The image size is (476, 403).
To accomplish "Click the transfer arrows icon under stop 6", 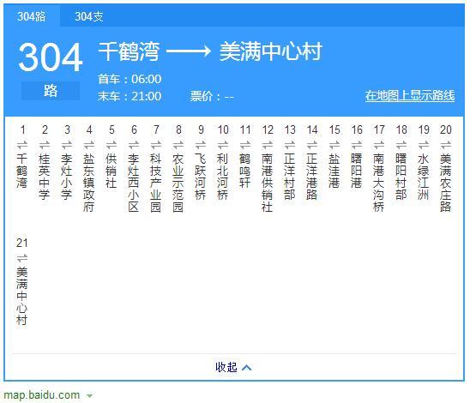I will (x=134, y=145).
